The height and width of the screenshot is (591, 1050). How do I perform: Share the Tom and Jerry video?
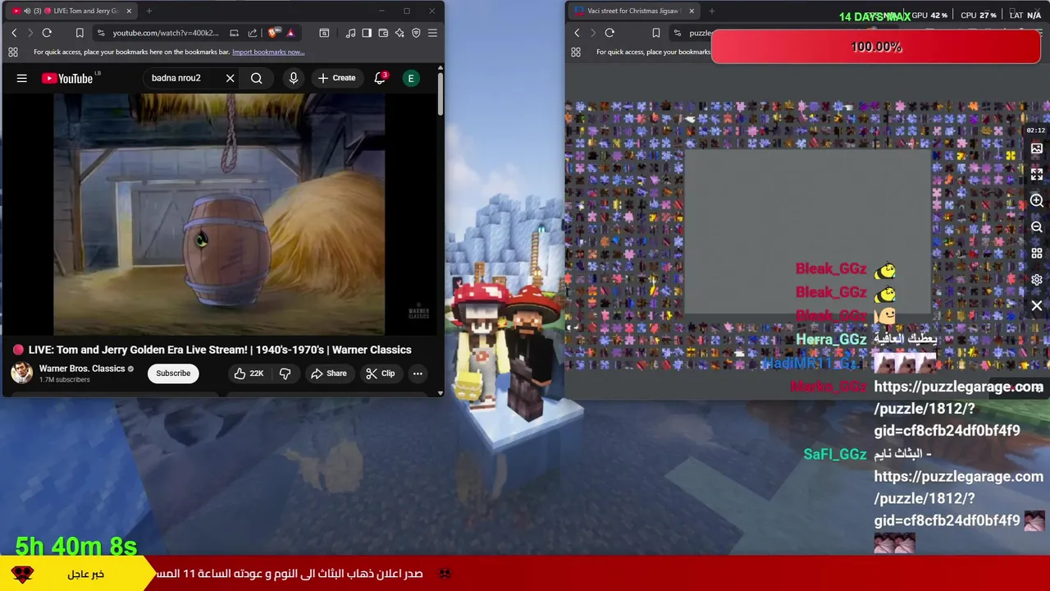pyautogui.click(x=329, y=373)
